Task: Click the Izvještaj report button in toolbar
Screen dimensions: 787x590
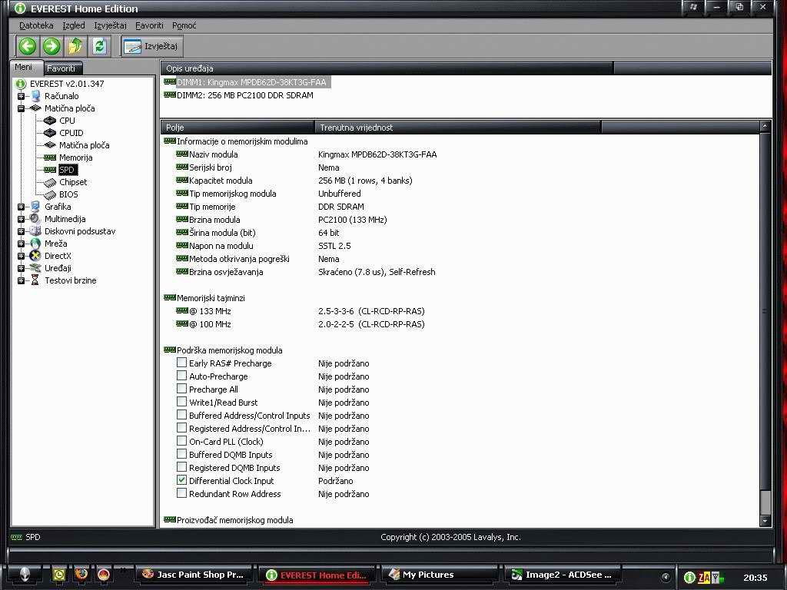Action: click(152, 46)
